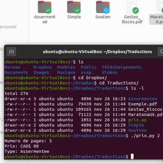Select the Soutien folder icon in Files

tap(103, 7)
